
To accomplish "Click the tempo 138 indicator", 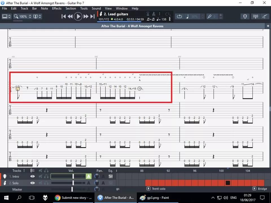I will pos(161,19).
